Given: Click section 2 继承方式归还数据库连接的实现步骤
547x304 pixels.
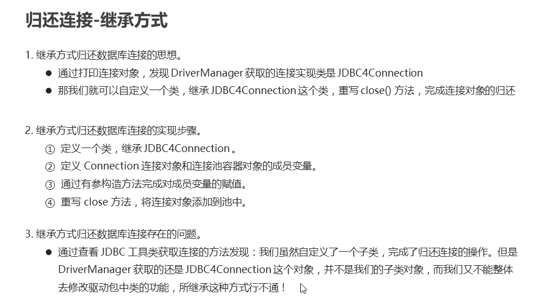Looking at the screenshot, I should point(113,131).
